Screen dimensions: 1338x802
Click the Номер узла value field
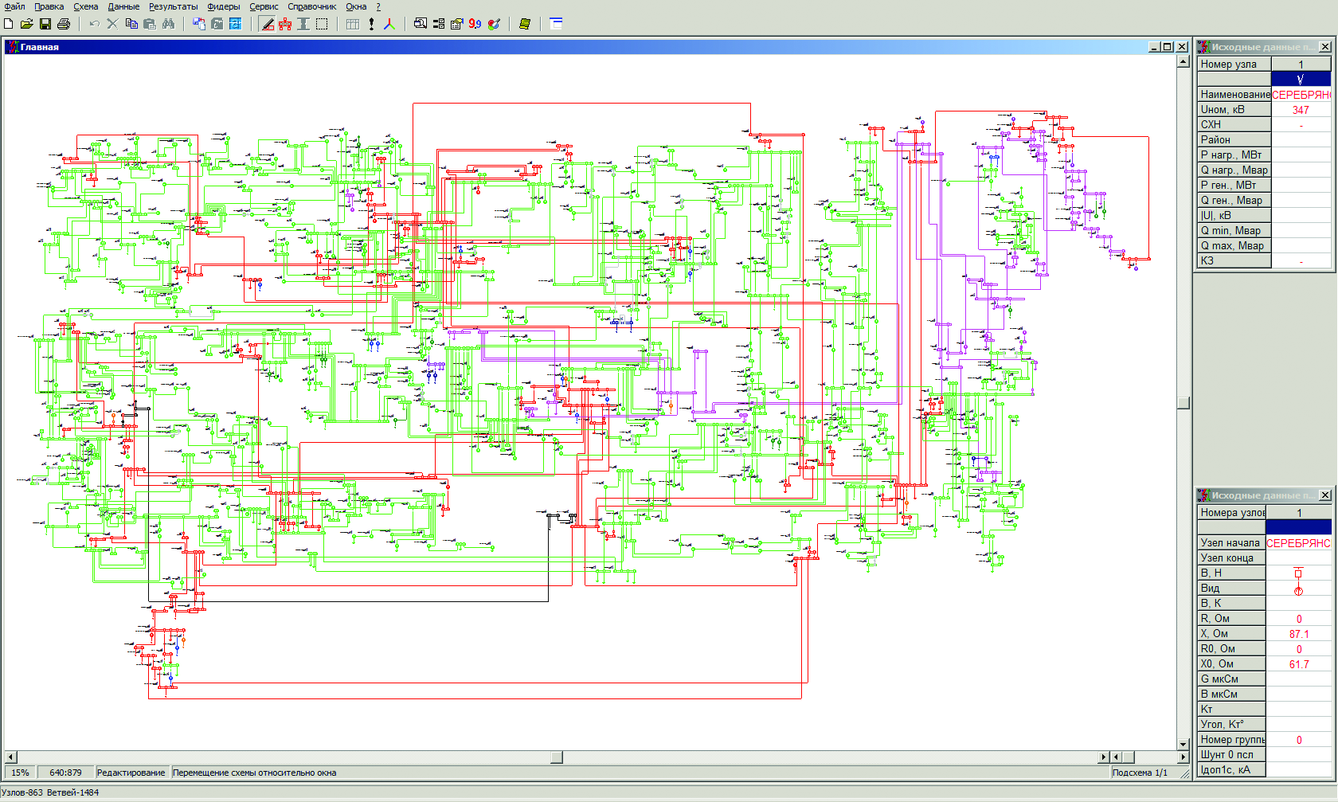pos(1301,65)
